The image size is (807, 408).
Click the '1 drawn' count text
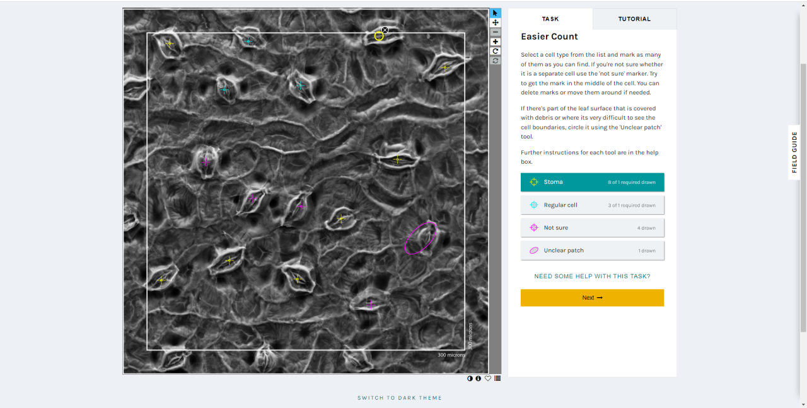pyautogui.click(x=647, y=251)
